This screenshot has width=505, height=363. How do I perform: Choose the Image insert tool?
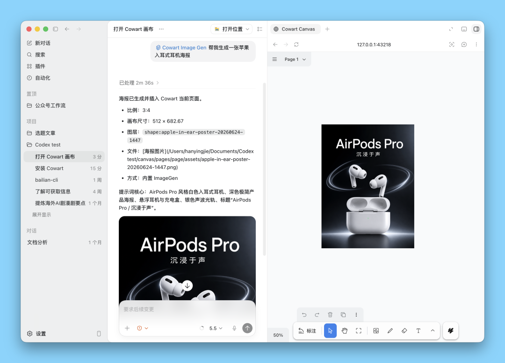coord(376,331)
